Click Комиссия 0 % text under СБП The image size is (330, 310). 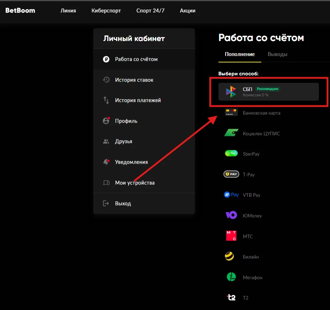coord(256,95)
